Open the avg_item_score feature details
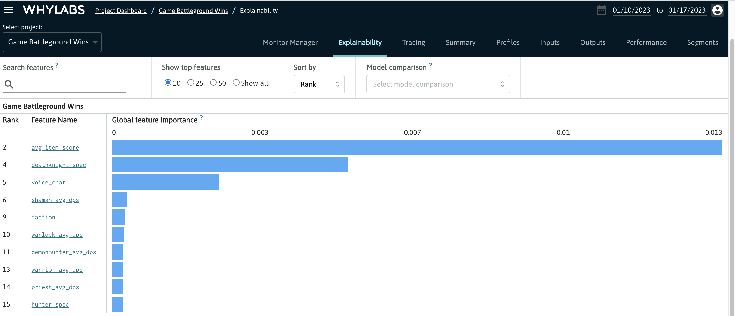This screenshot has height=316, width=735. (x=55, y=147)
